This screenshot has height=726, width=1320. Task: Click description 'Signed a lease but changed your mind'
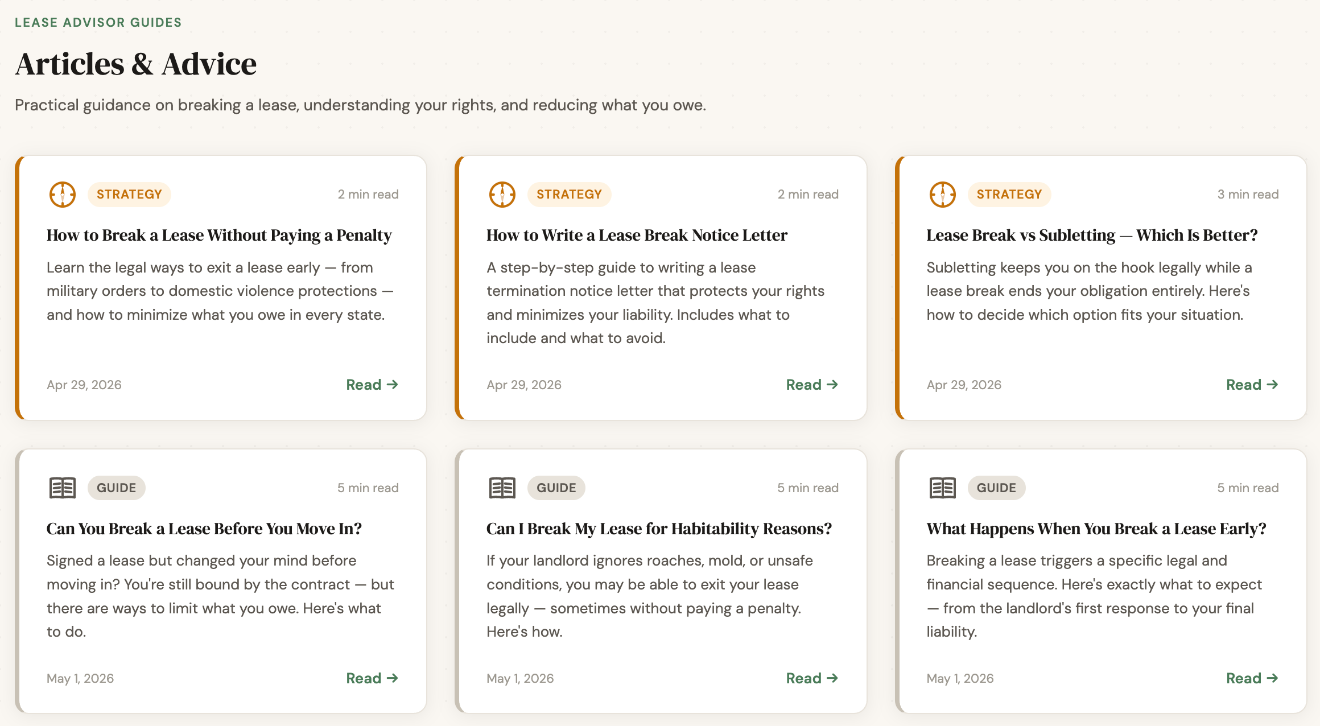pyautogui.click(x=220, y=596)
